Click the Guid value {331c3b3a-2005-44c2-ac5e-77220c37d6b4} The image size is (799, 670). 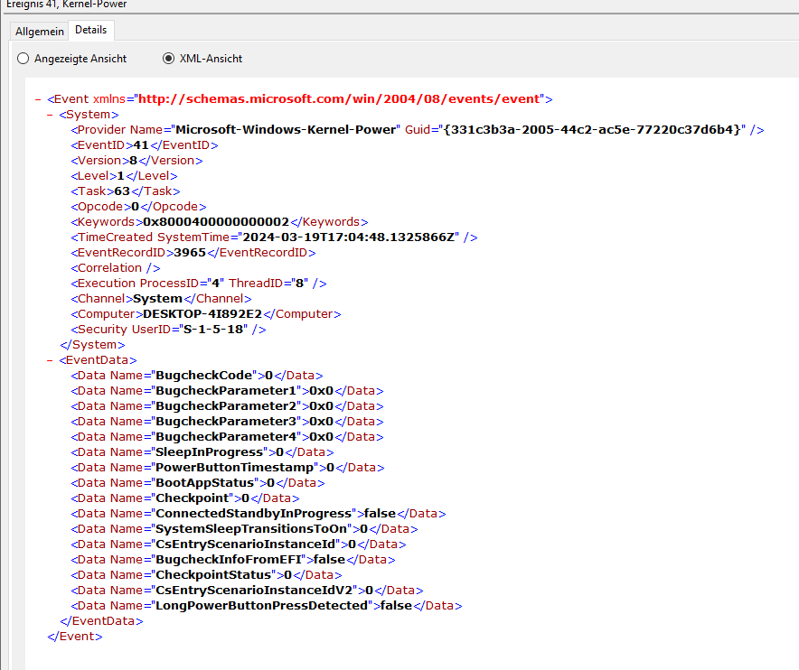[592, 130]
